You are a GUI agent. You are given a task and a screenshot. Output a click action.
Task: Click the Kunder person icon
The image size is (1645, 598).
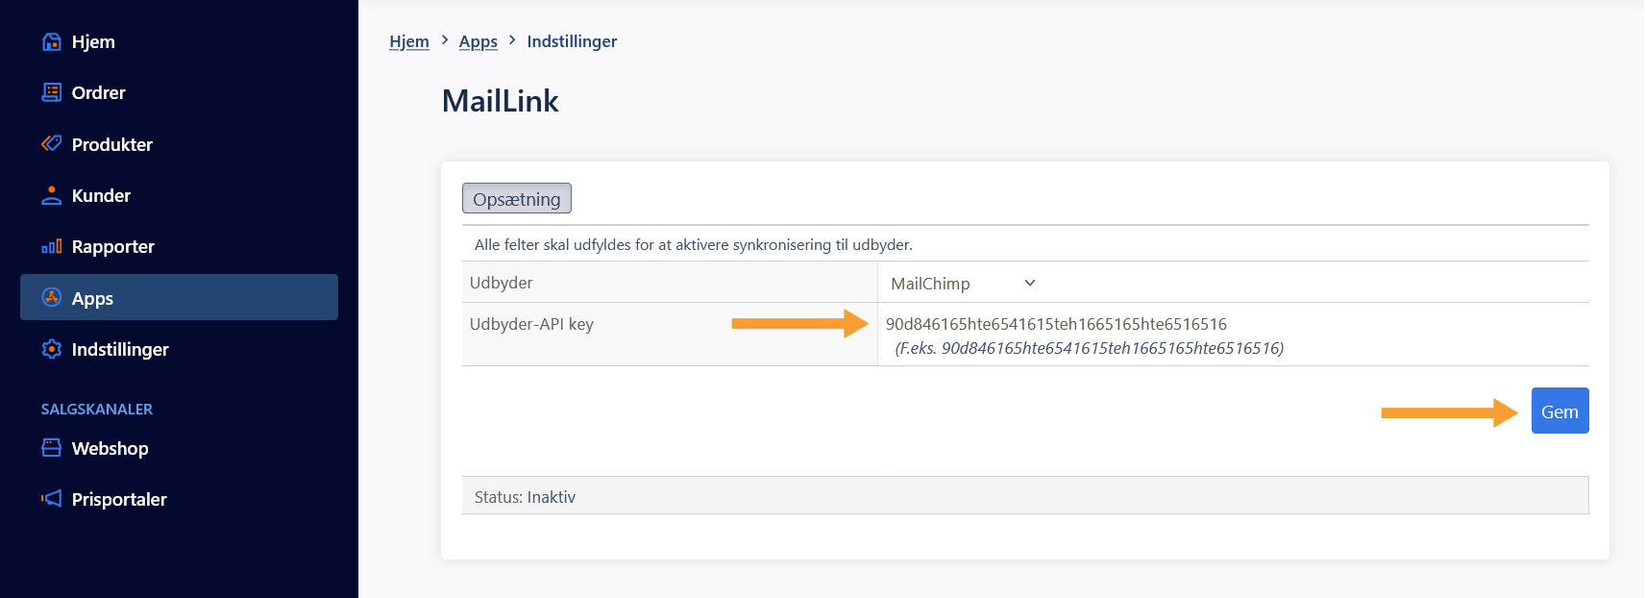coord(52,195)
